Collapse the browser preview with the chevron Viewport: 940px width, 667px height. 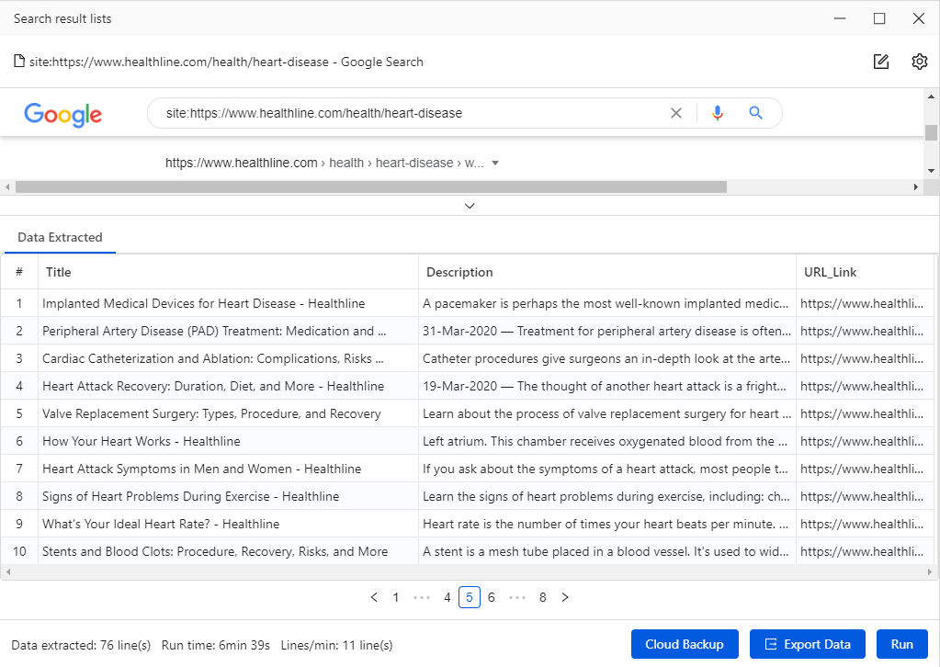(x=470, y=206)
